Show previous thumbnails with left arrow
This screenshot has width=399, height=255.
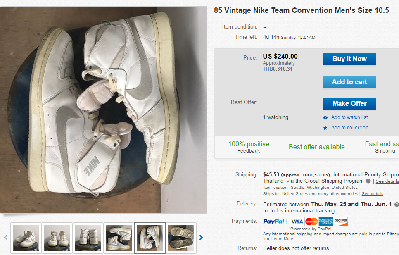coord(6,238)
